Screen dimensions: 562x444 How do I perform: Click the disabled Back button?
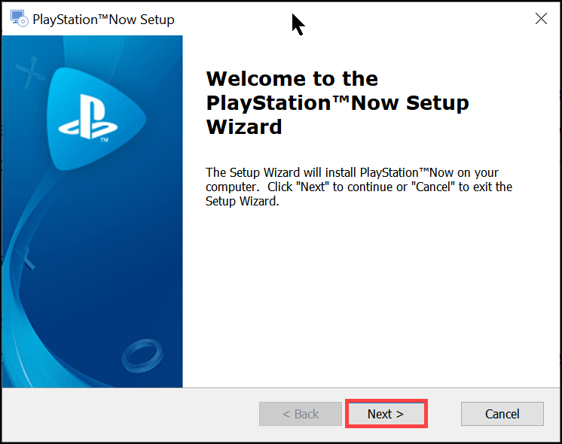[301, 414]
